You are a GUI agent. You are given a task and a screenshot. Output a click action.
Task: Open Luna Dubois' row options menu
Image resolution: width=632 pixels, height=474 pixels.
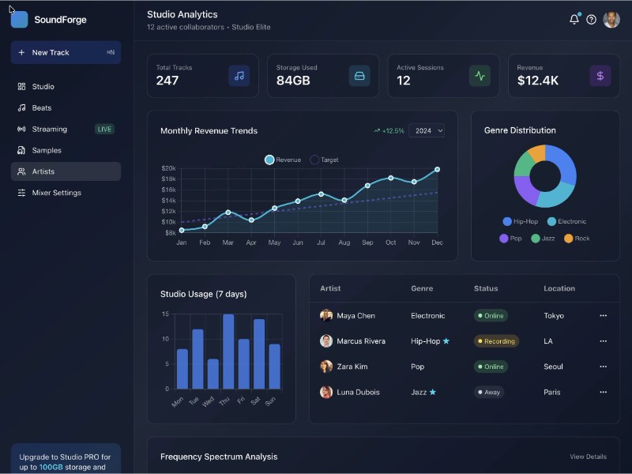[x=603, y=392]
